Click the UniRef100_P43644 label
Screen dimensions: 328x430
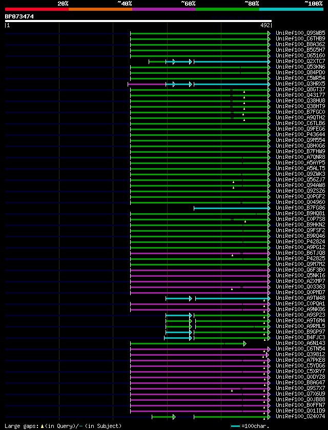[x=300, y=134]
